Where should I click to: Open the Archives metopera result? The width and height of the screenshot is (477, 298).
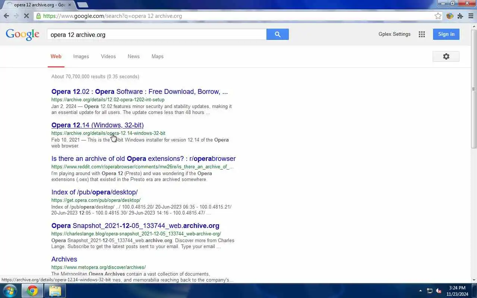[x=64, y=259]
